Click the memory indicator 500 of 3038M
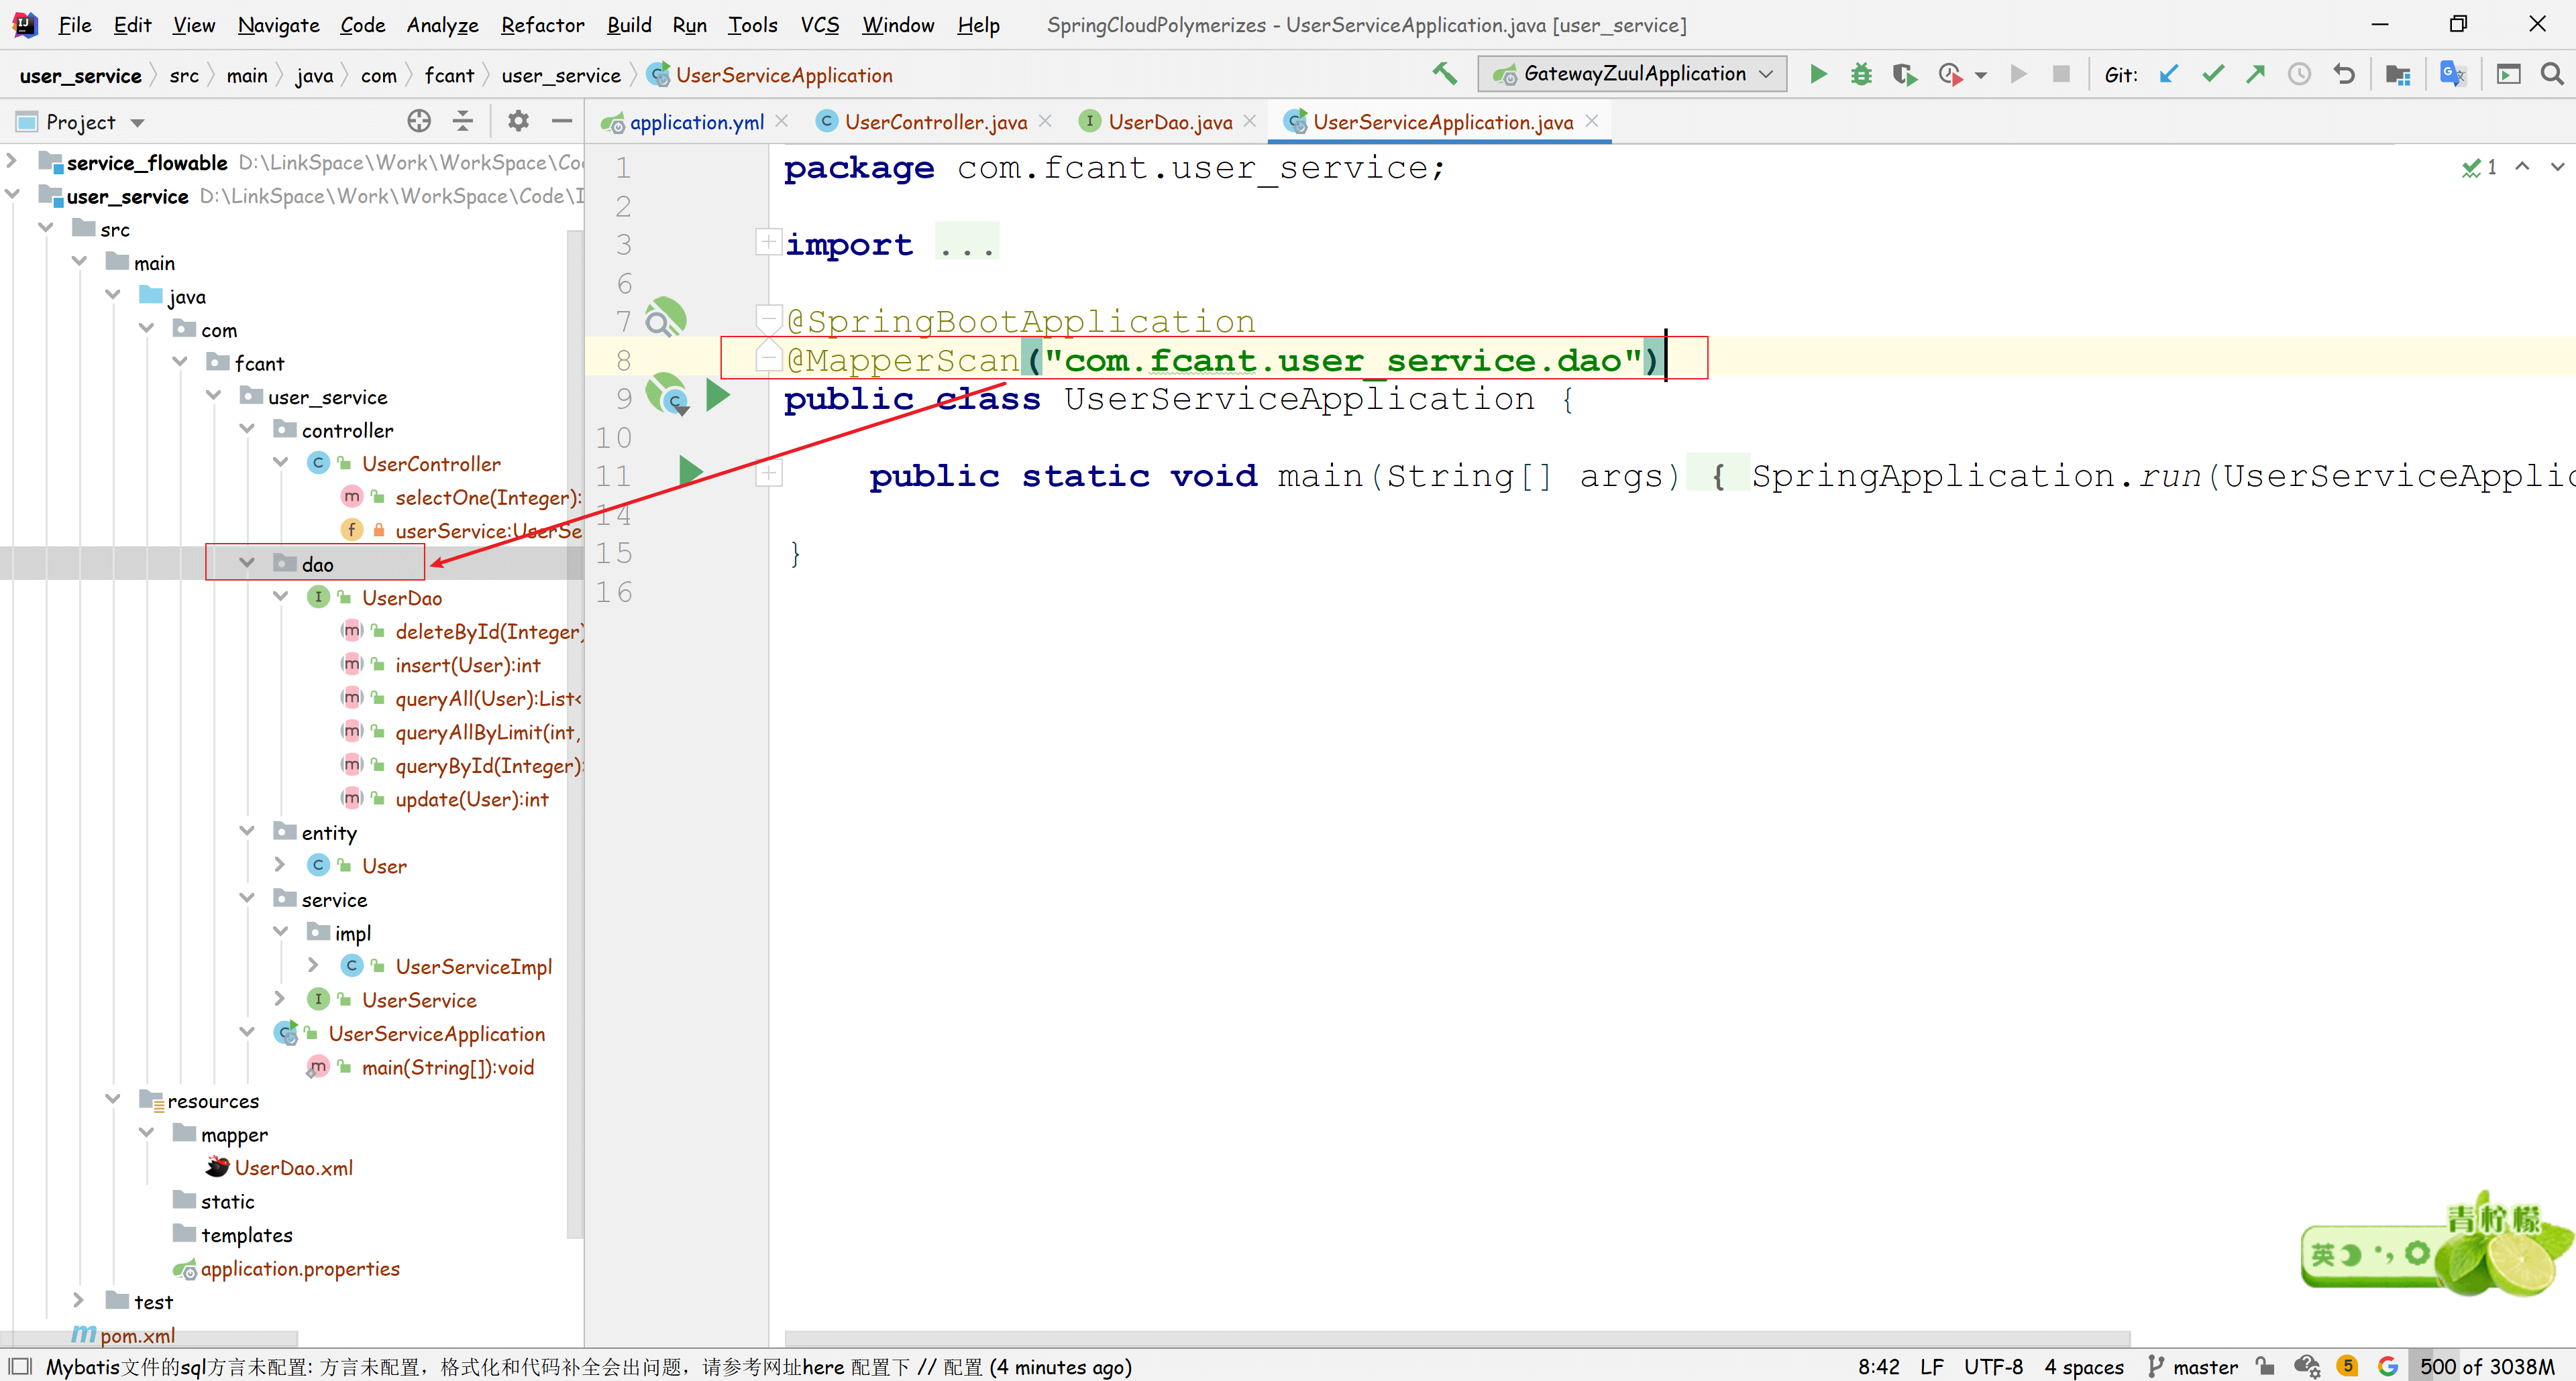 point(2486,1366)
